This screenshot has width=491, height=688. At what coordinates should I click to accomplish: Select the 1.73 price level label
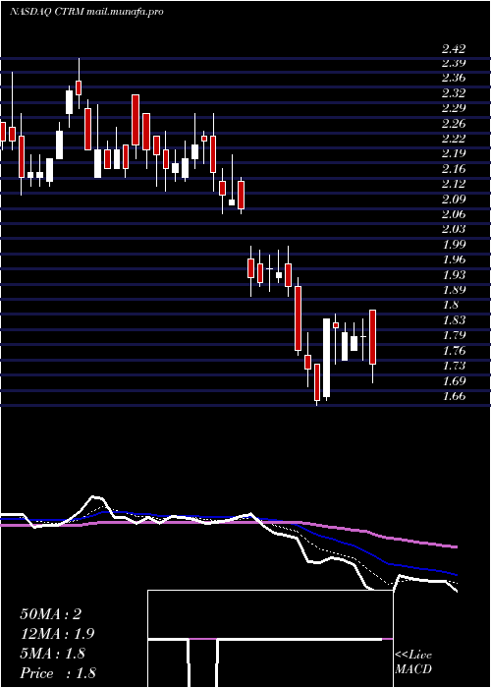click(x=454, y=366)
